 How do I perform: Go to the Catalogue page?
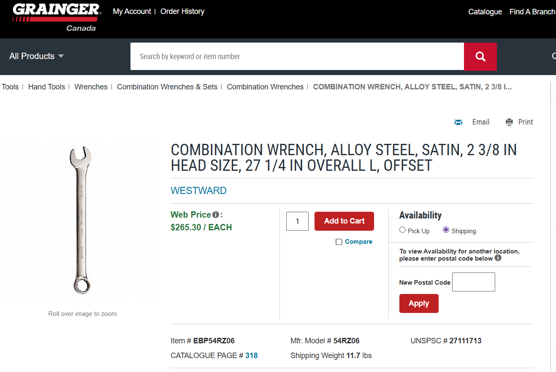(x=485, y=12)
